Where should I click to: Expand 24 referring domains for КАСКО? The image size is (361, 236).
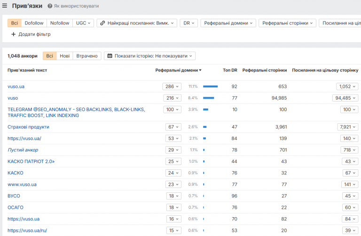173,173
